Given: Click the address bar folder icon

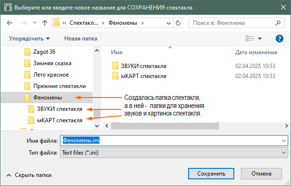Looking at the screenshot, I should [x=56, y=23].
